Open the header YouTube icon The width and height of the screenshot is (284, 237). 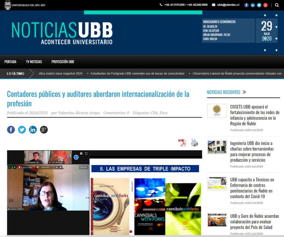pos(266,5)
